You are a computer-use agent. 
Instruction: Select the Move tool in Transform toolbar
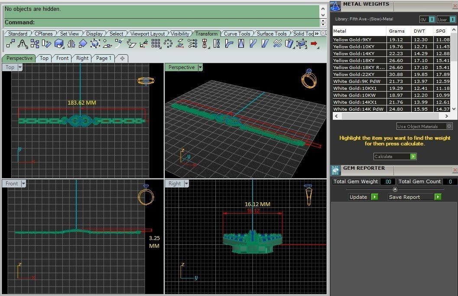(x=10, y=43)
